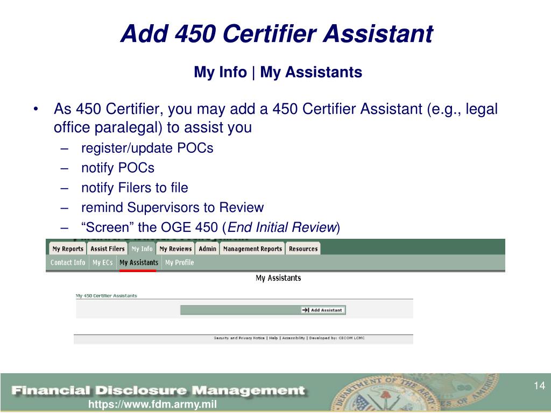Click the Financial Disclosure Management banner text
The width and height of the screenshot is (551, 413).
pyautogui.click(x=158, y=390)
